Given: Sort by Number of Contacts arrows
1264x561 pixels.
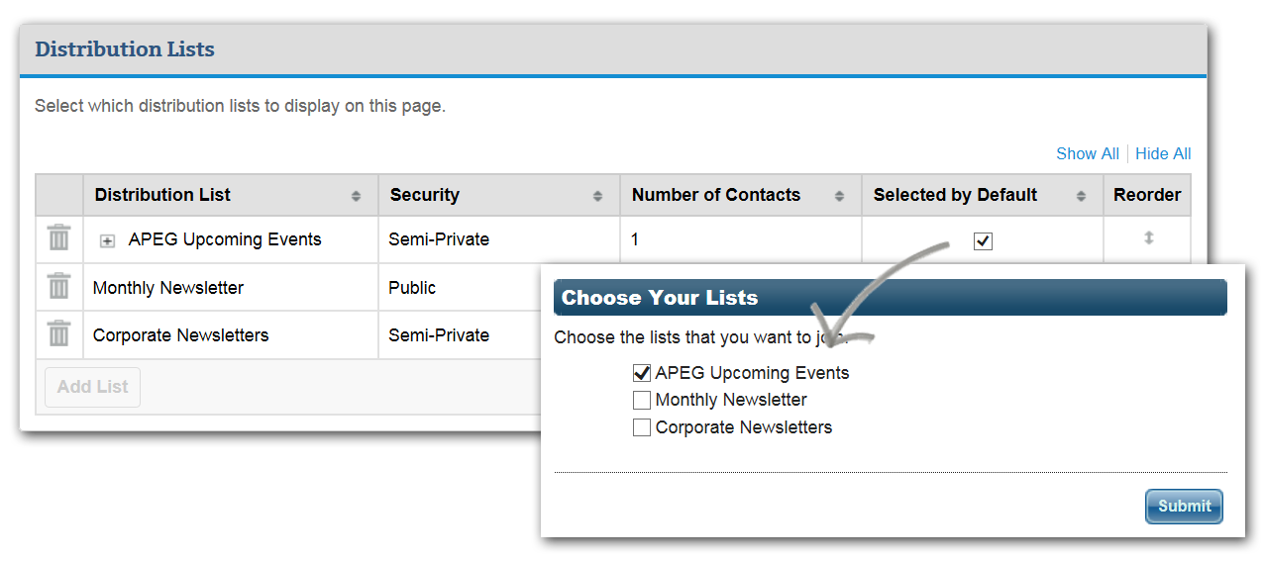Looking at the screenshot, I should pyautogui.click(x=839, y=196).
